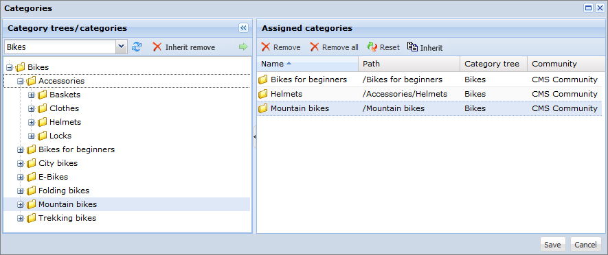Collapse the Bikes root node

pyautogui.click(x=10, y=68)
